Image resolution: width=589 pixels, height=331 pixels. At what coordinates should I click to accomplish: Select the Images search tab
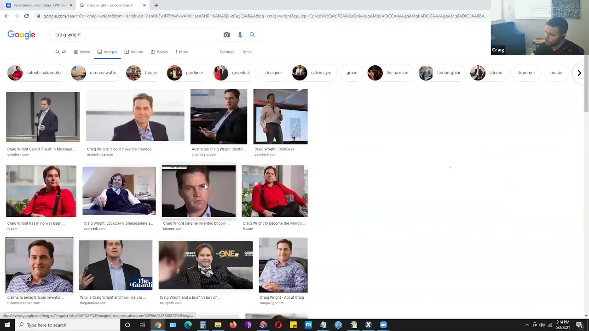[107, 52]
